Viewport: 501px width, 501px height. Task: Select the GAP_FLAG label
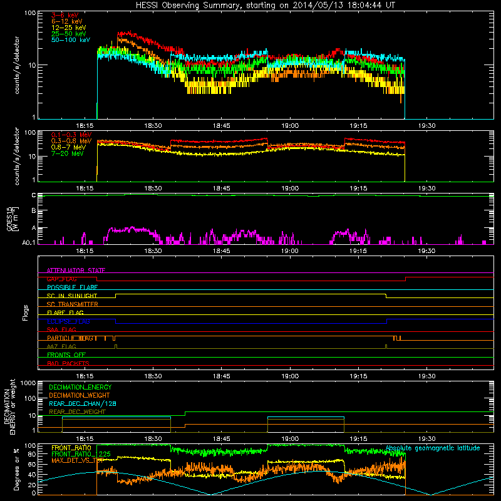point(61,279)
